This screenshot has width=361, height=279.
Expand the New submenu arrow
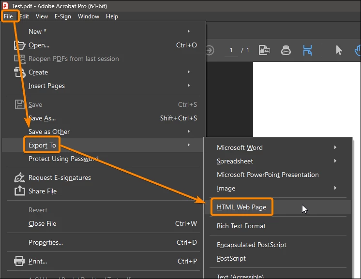tap(189, 31)
